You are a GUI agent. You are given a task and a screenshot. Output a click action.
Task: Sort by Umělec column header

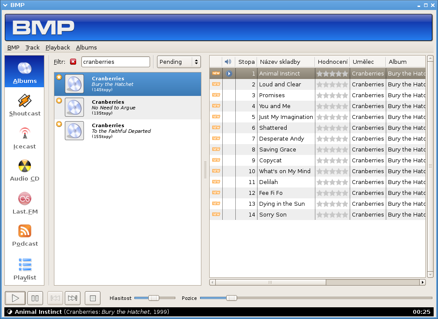click(x=368, y=62)
